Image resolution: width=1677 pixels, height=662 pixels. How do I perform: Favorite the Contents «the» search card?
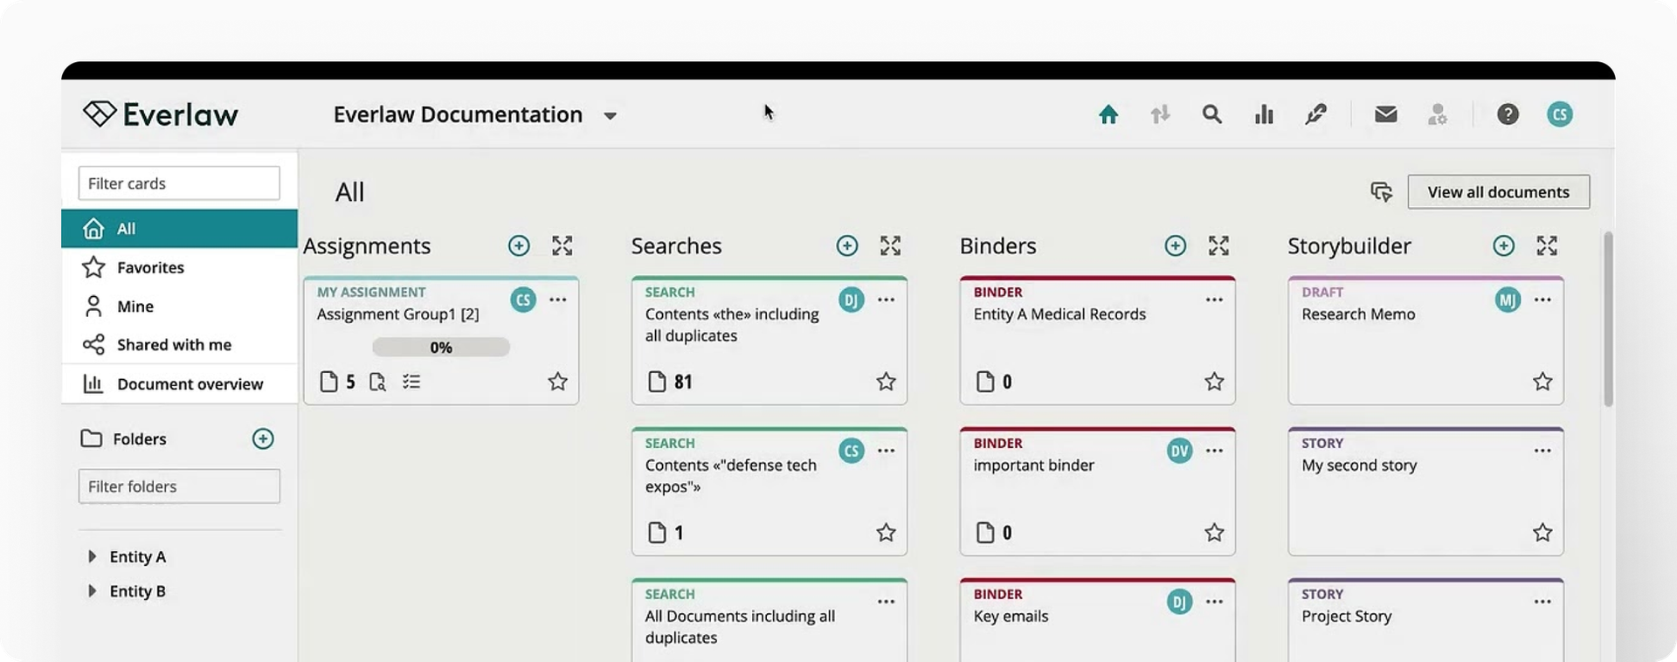[x=886, y=382]
